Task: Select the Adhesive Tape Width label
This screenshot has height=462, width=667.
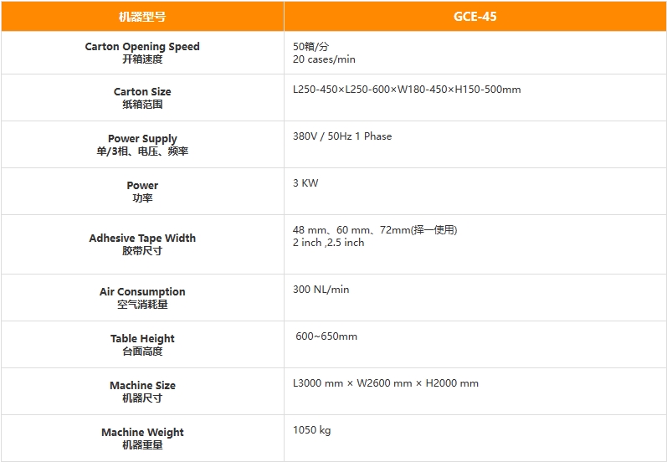Action: pos(142,239)
